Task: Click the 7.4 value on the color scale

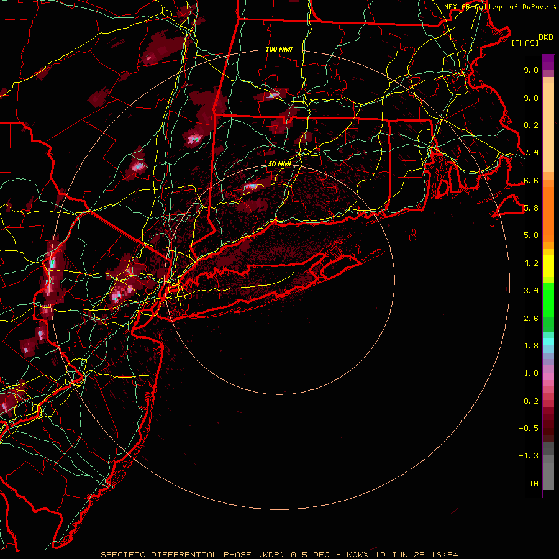Action: pyautogui.click(x=531, y=153)
